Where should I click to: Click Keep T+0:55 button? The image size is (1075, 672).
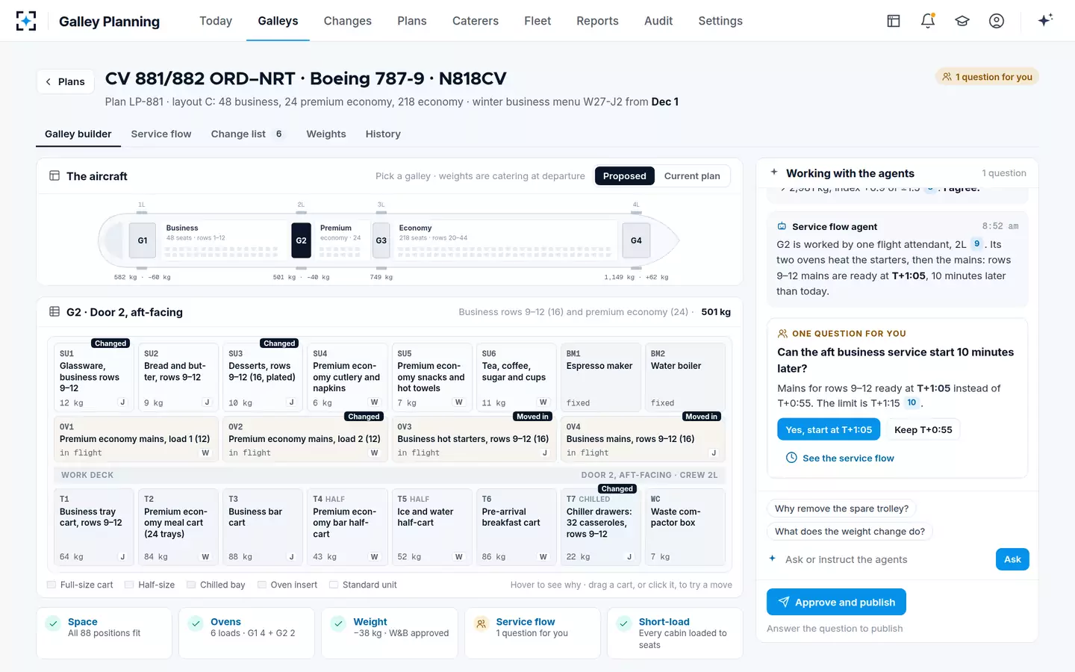[x=923, y=429]
